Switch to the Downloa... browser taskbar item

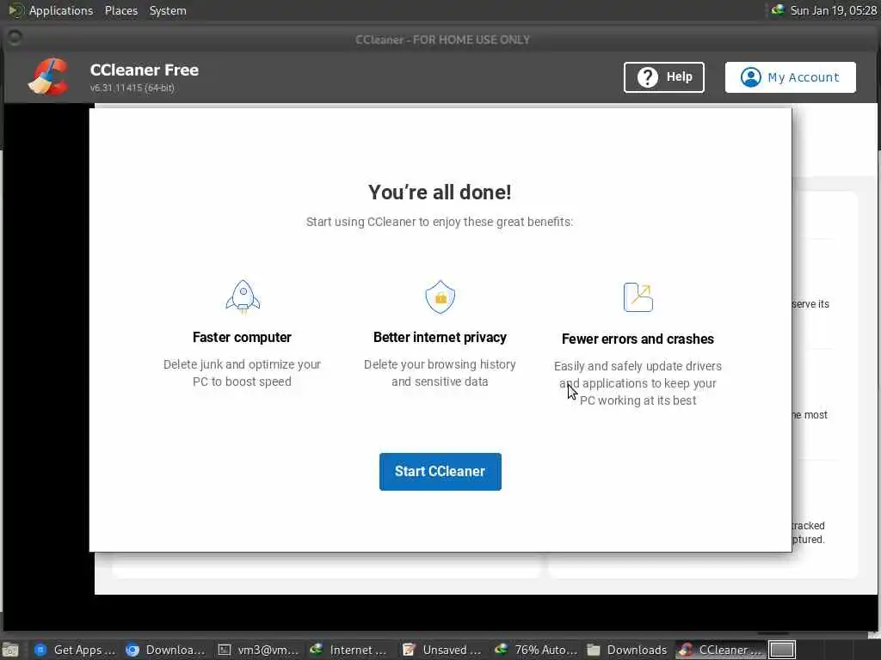(166, 650)
